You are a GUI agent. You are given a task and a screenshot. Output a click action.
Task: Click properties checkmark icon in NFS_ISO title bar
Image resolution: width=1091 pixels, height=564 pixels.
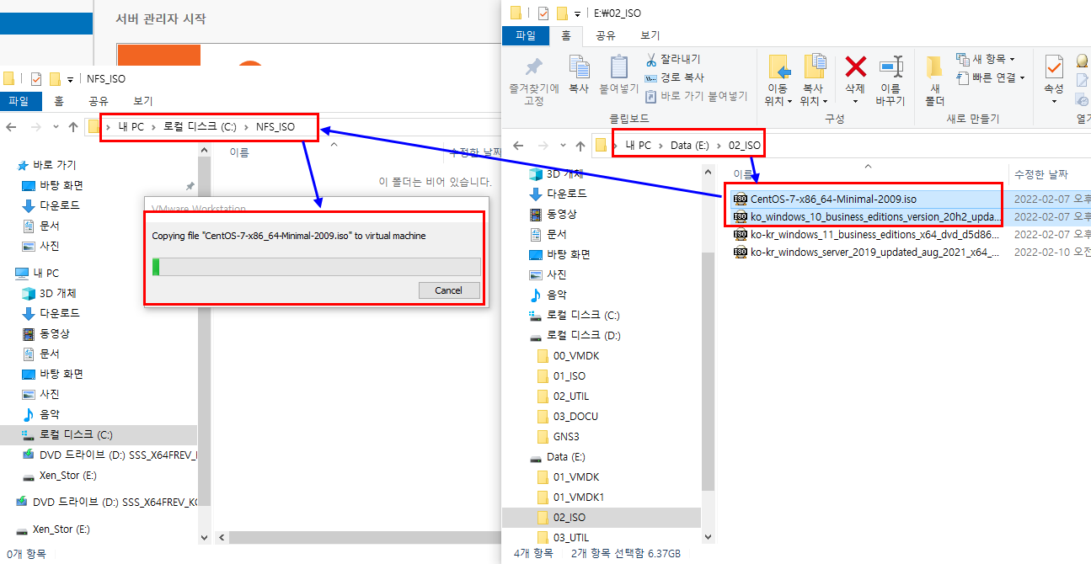tap(35, 79)
